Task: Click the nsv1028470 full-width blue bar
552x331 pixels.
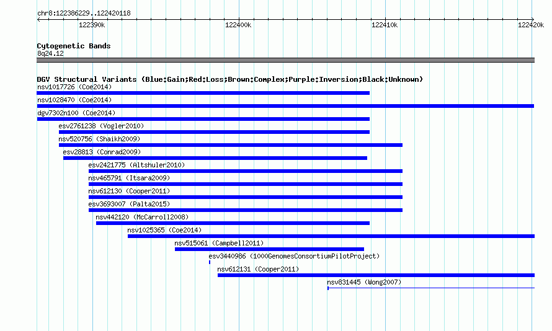Action: [x=285, y=106]
